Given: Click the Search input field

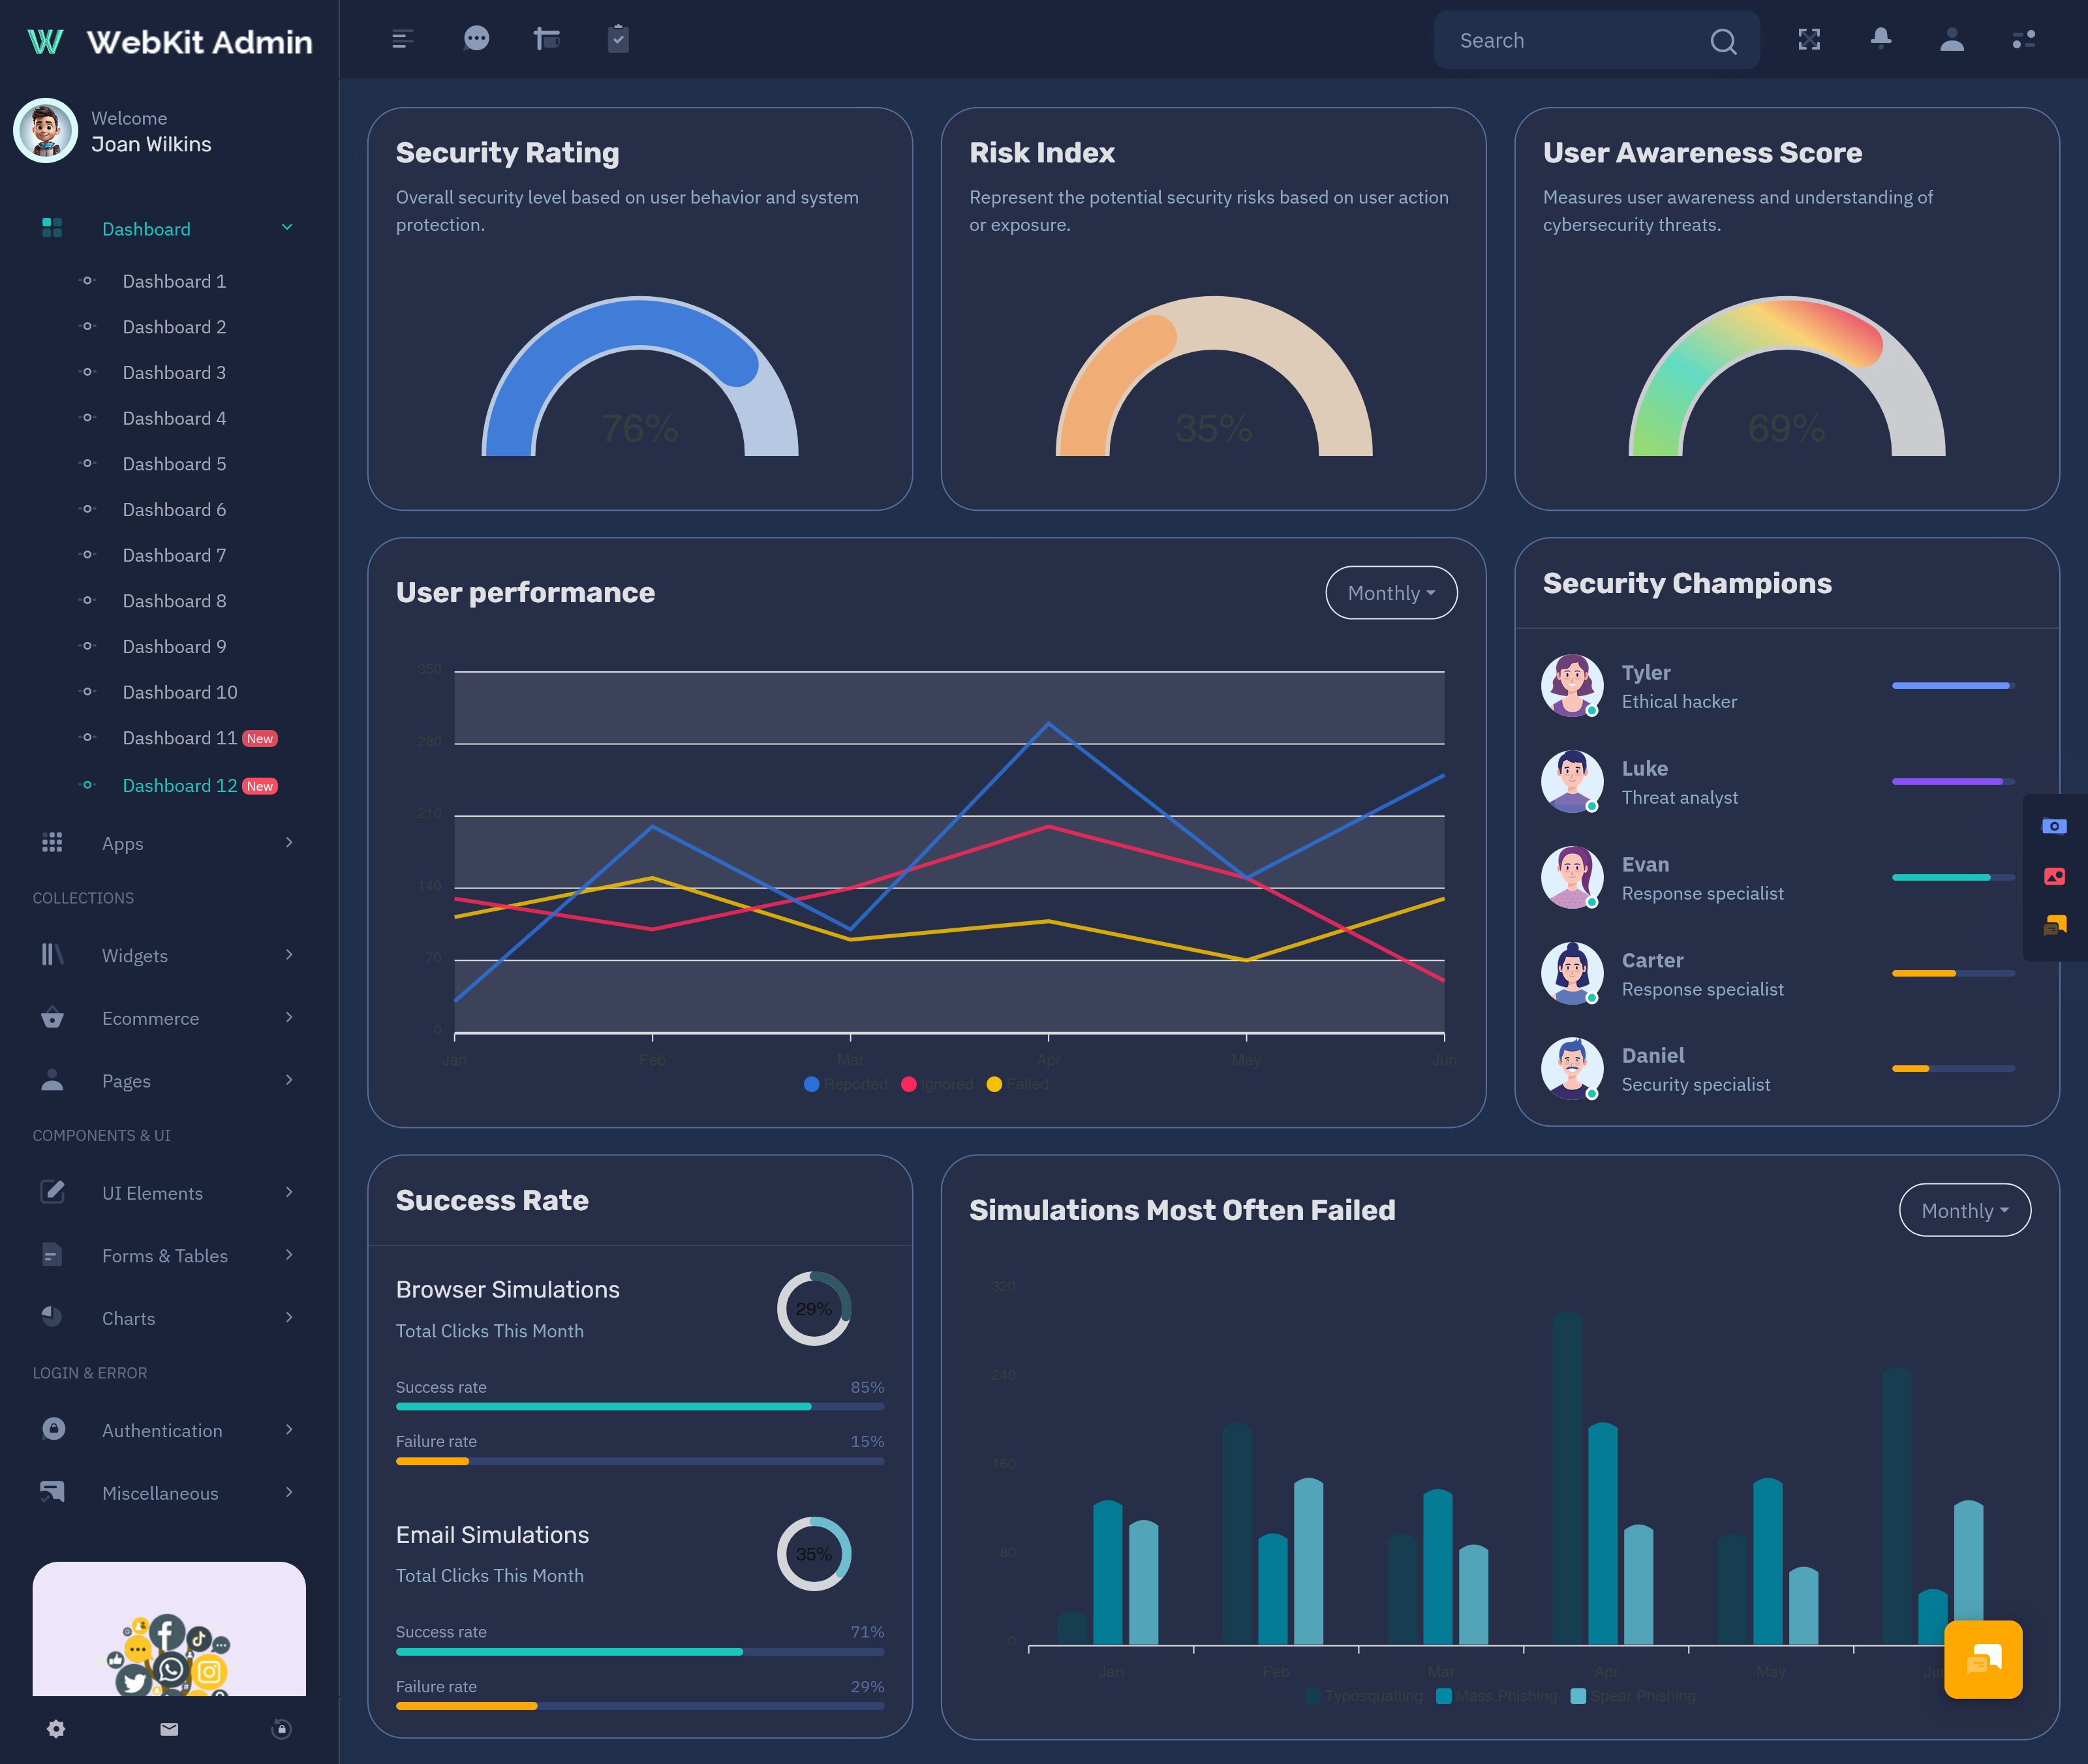Looking at the screenshot, I should [x=1596, y=41].
